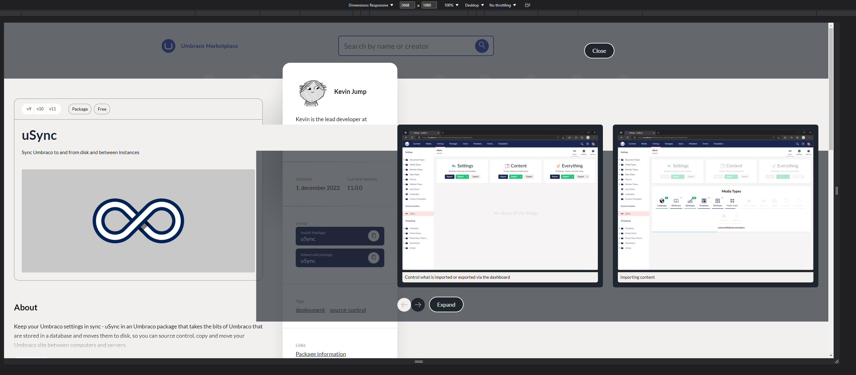Click the next screenshot arrow
The image size is (856, 375).
coord(418,304)
